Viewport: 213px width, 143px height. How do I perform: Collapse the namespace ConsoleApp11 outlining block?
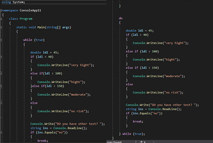tap(1, 10)
